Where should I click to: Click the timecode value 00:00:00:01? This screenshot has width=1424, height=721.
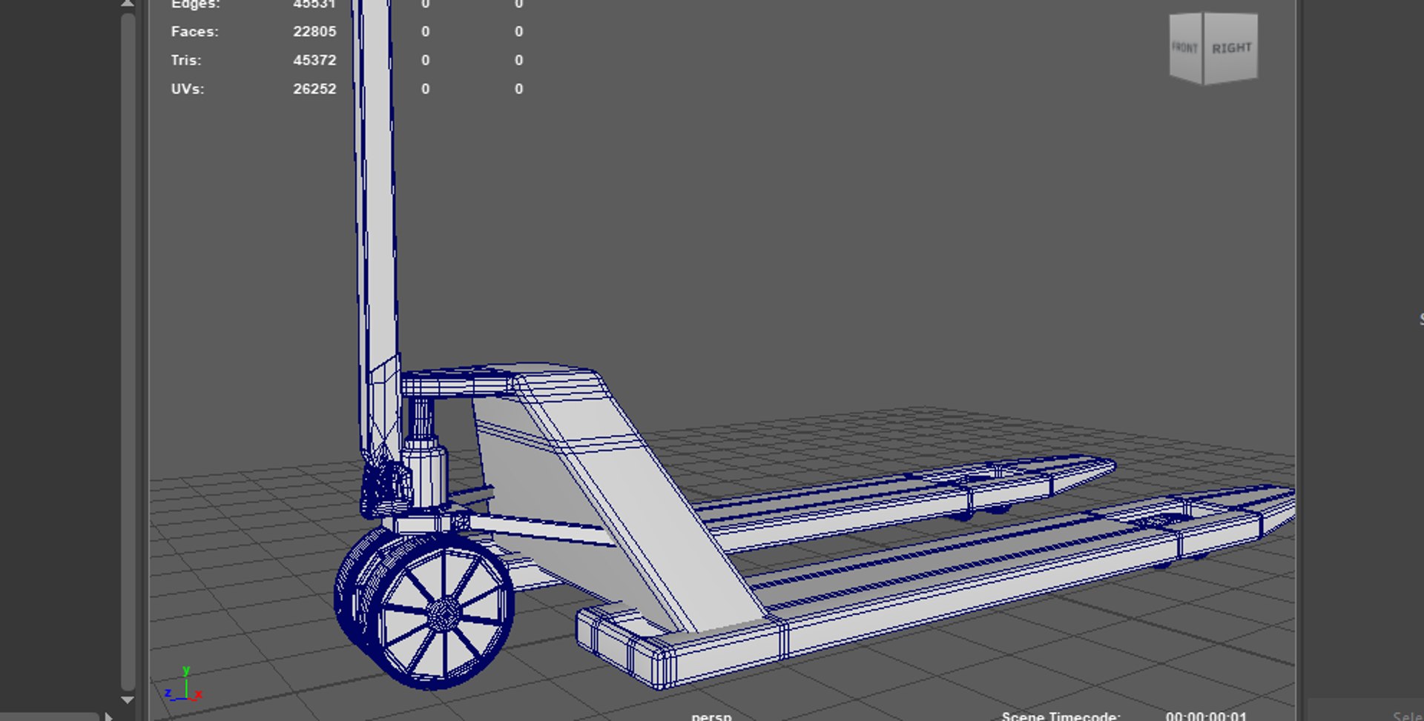(1206, 716)
